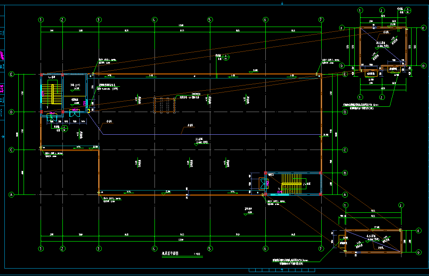Select the left-side grid bubble A
This screenshot has width=429, height=276.
tap(12, 194)
